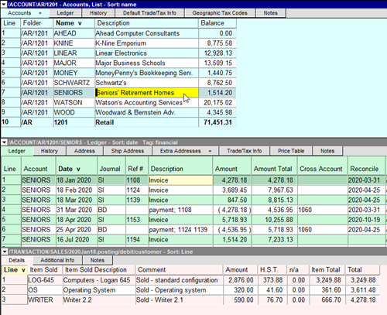
Task: Select reconcile date 2020-10-19
Action: 366,220
